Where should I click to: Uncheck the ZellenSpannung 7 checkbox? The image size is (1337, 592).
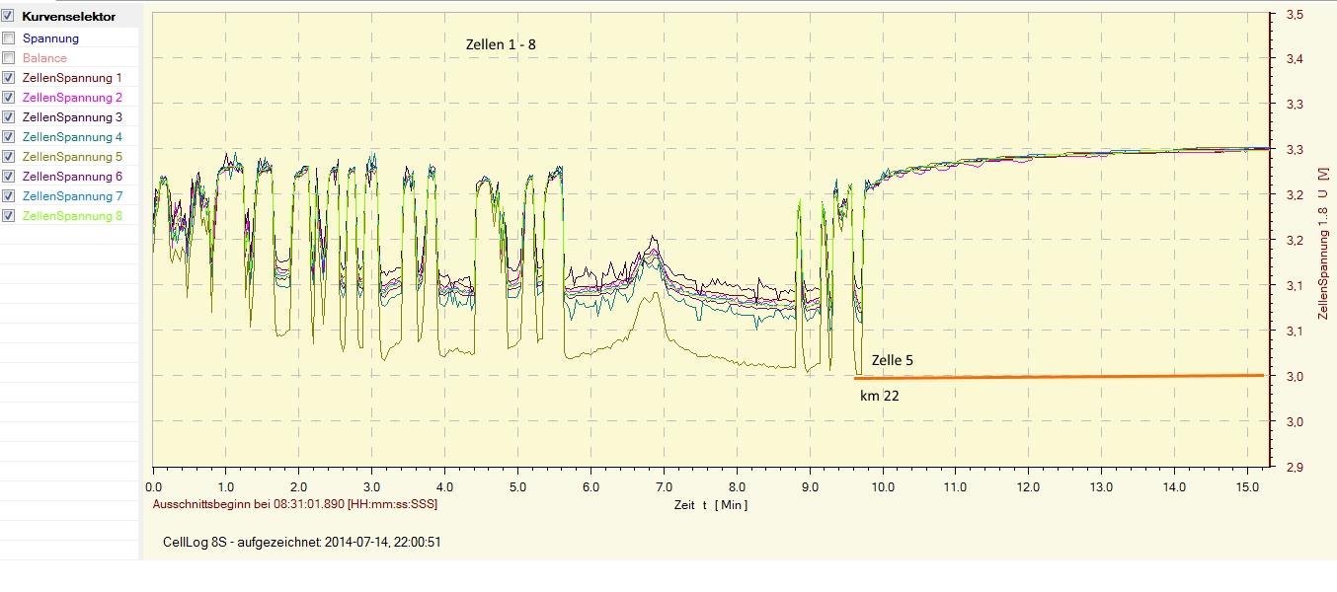coord(9,196)
